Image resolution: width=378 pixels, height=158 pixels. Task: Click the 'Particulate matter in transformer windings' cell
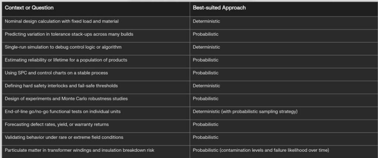[x=79, y=150]
